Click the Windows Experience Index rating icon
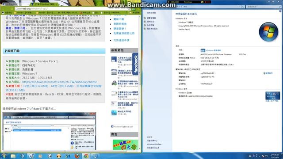This screenshot has width=283, height=159. [203, 50]
